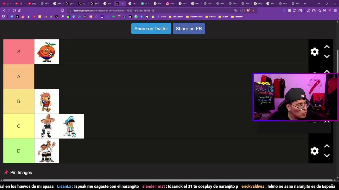Screen dimensions: 339x190
Task: Click the green D tier label
Action: click(x=19, y=151)
